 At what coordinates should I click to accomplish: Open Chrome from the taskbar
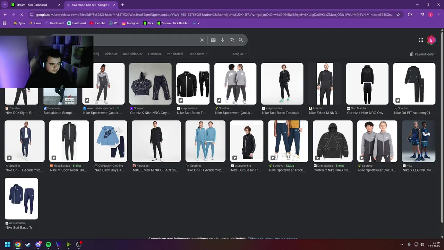(18, 244)
